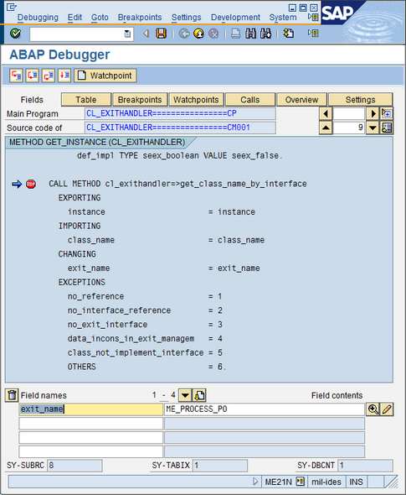This screenshot has width=406, height=495.
Task: Click the SY-SUBRC value field
Action: [75, 466]
